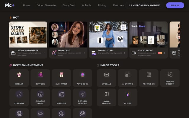189x118 pixels.
Task: Click the Sign In button
Action: click(175, 5)
